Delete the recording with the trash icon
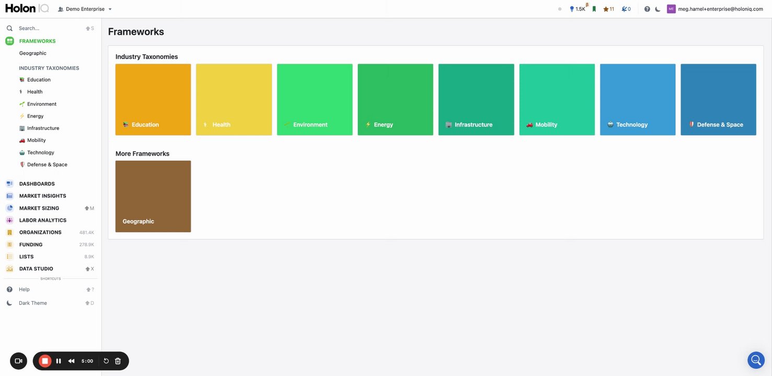 (x=118, y=361)
